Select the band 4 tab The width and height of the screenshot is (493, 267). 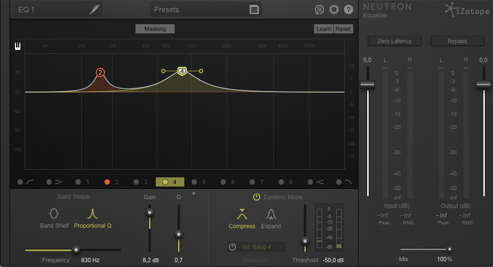[x=170, y=182]
